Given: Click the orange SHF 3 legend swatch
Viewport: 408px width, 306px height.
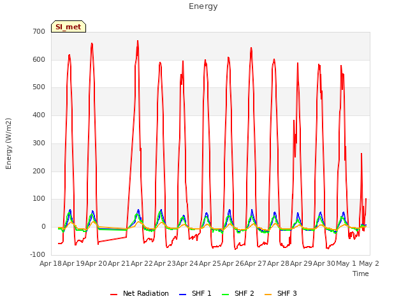Looking at the screenshot, I should [268, 295].
